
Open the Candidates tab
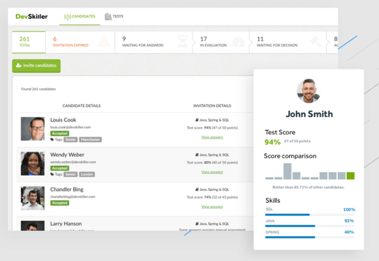pyautogui.click(x=81, y=17)
